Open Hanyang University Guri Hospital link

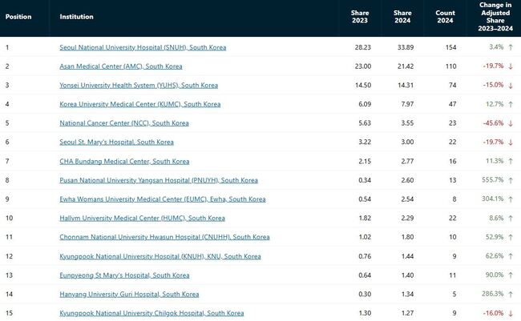click(x=129, y=294)
